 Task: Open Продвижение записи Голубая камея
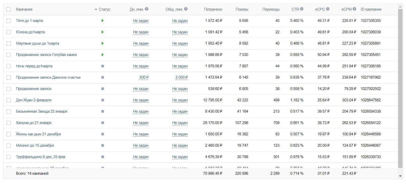pyautogui.click(x=46, y=55)
